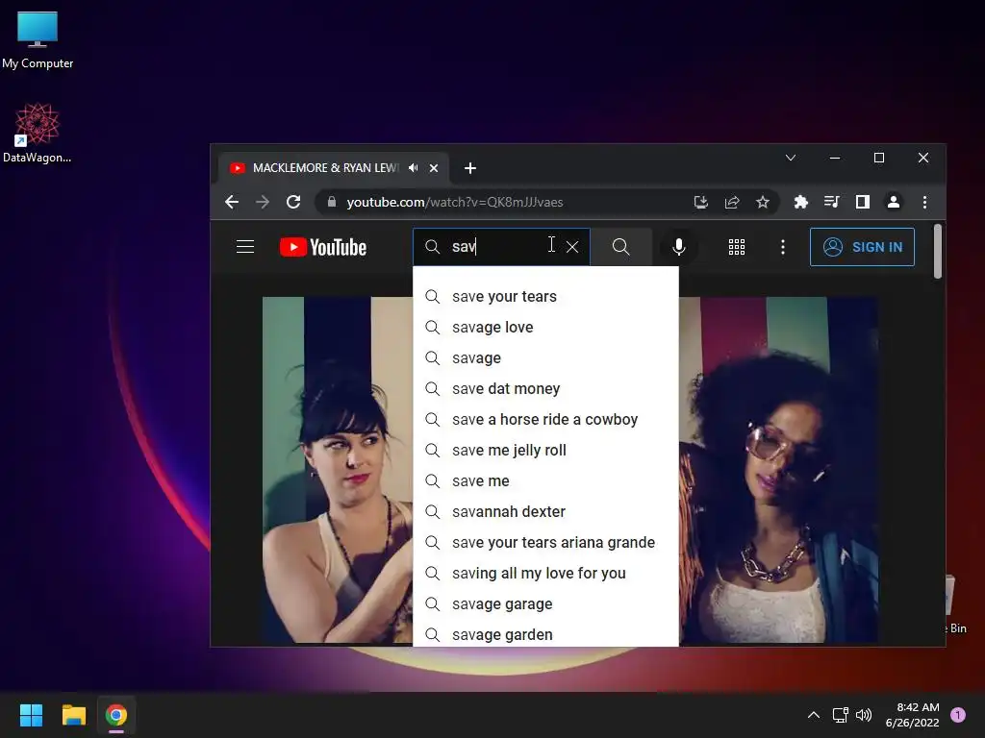Open YouTube settings three-dot menu
985x738 pixels.
(783, 247)
